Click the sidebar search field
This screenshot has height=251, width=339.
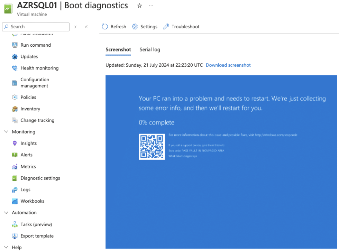tap(36, 27)
